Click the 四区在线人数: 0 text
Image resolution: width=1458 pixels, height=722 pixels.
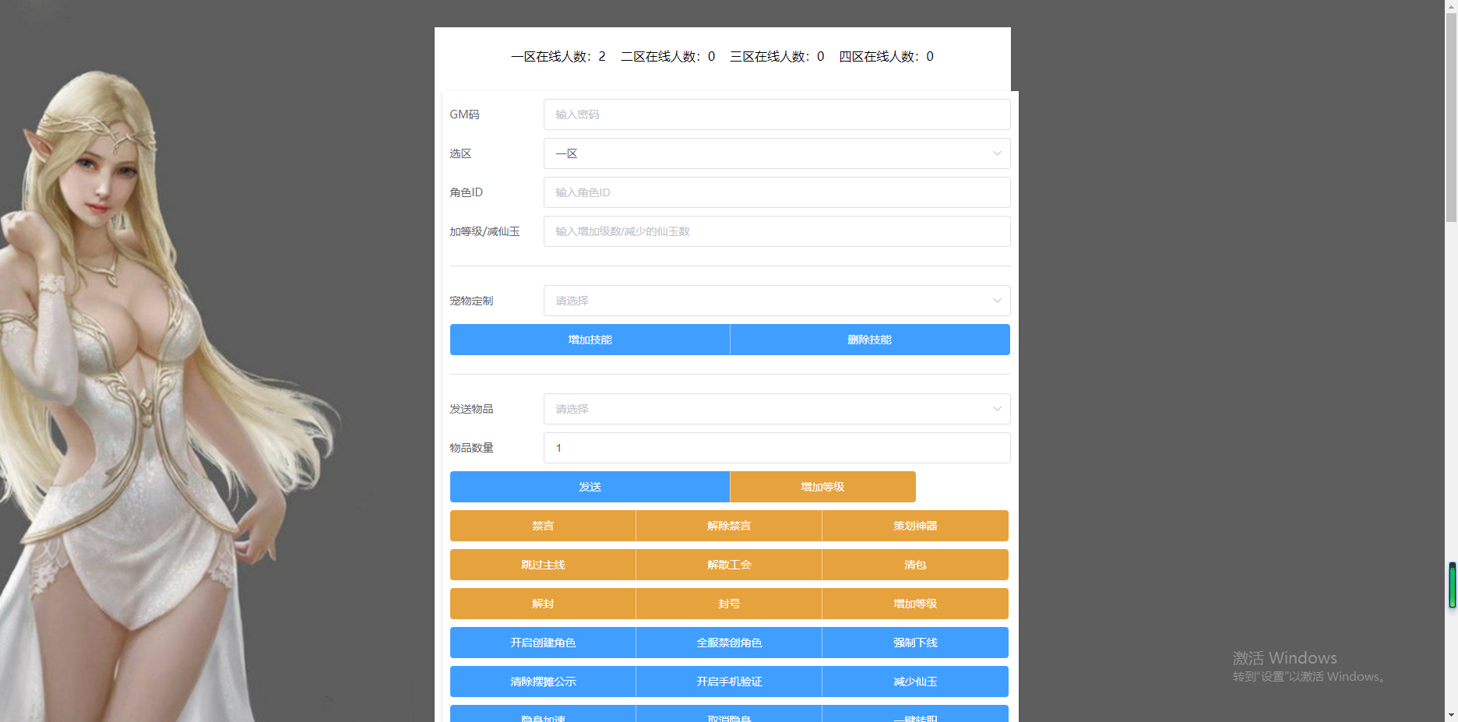(x=886, y=56)
